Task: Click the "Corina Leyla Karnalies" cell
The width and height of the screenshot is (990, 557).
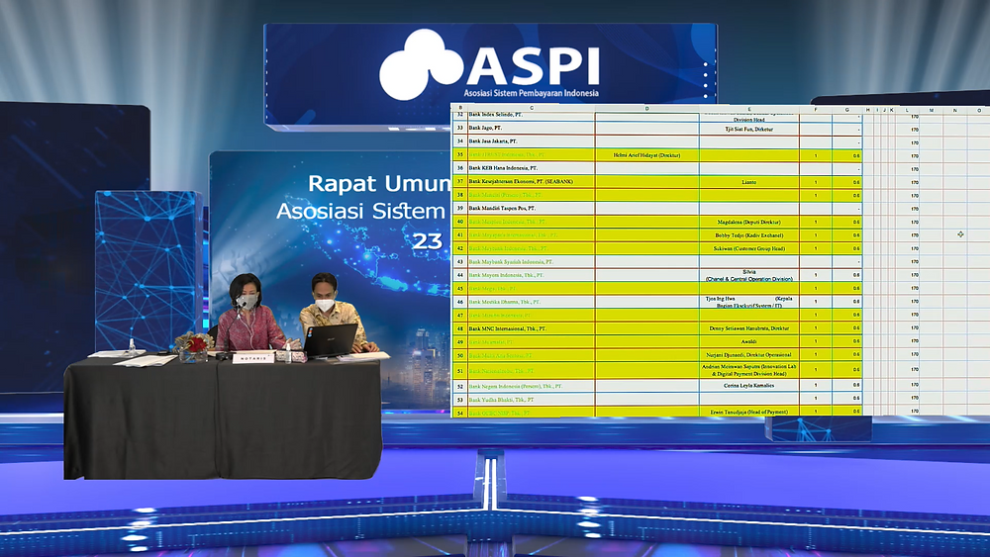Action: coord(748,386)
